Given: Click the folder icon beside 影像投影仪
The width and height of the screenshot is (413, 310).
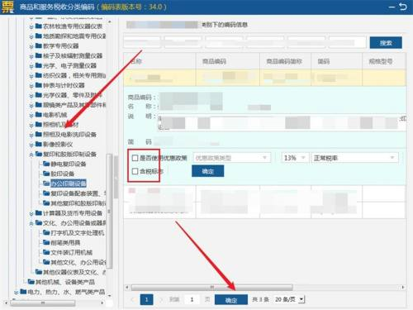Looking at the screenshot, I should (x=39, y=144).
